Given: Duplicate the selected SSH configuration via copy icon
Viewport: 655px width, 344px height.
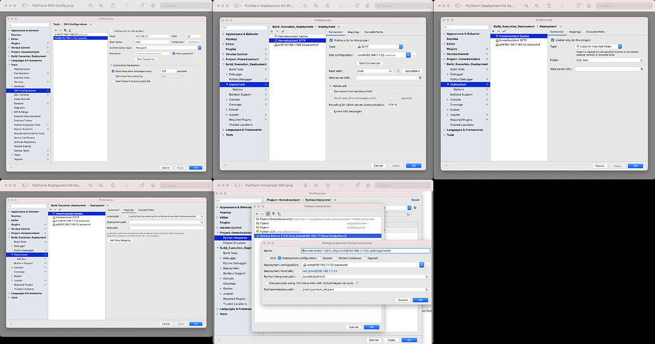Looking at the screenshot, I should [65, 30].
